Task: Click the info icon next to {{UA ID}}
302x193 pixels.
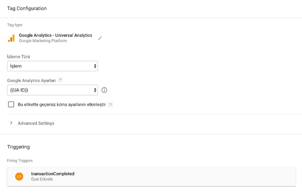Action: (x=104, y=90)
